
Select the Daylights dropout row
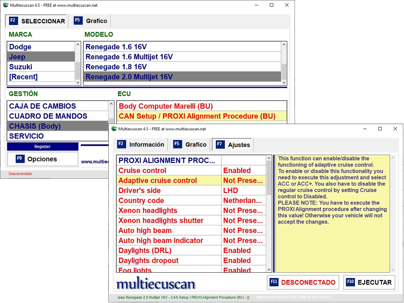pyautogui.click(x=191, y=260)
